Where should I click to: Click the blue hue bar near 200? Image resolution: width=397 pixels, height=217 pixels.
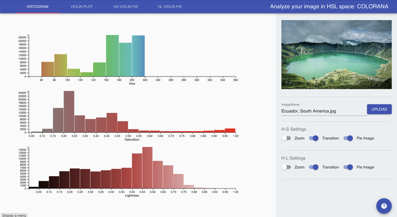[138, 56]
